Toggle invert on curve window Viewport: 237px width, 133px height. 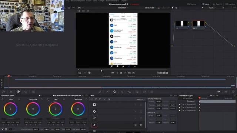tap(135, 125)
